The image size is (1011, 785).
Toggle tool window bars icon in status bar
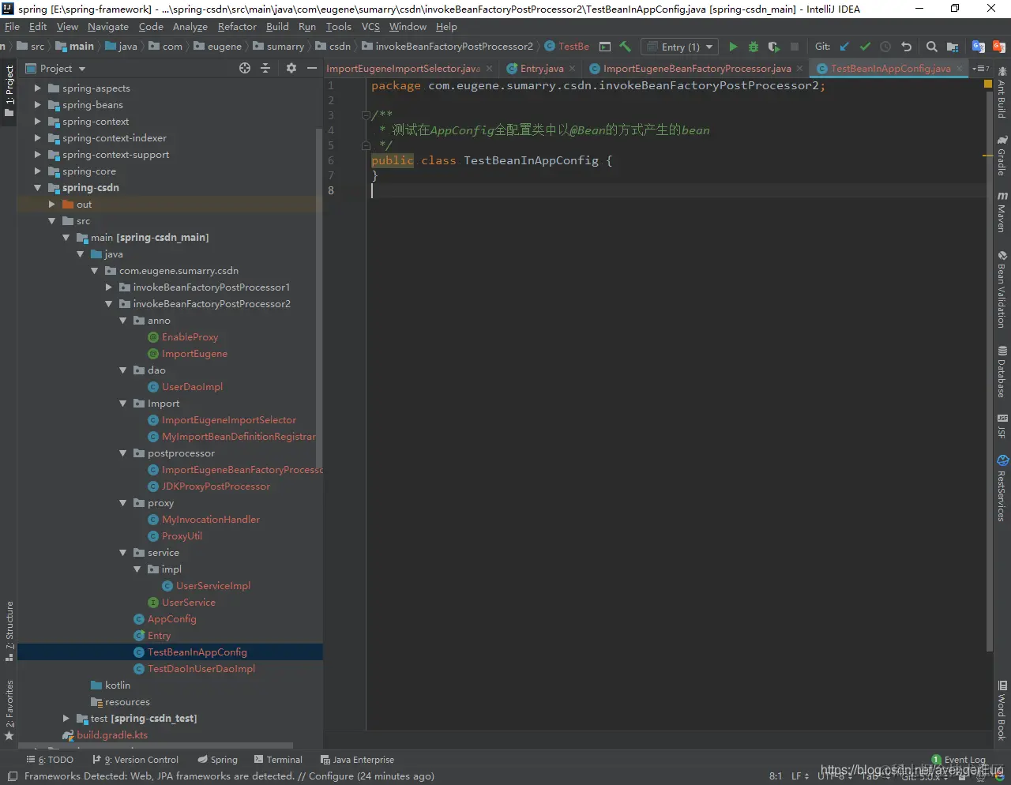12,776
